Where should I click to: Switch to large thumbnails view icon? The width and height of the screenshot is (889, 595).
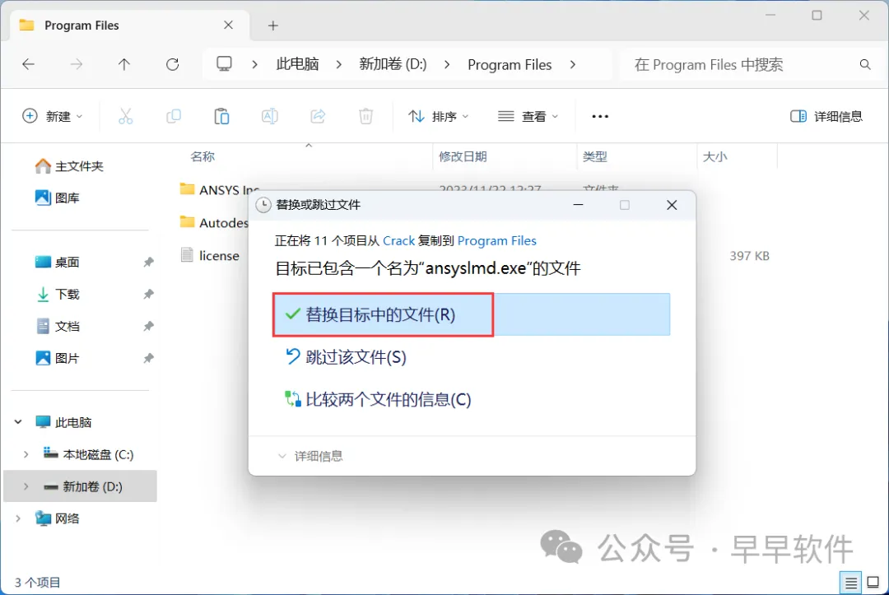(x=873, y=582)
